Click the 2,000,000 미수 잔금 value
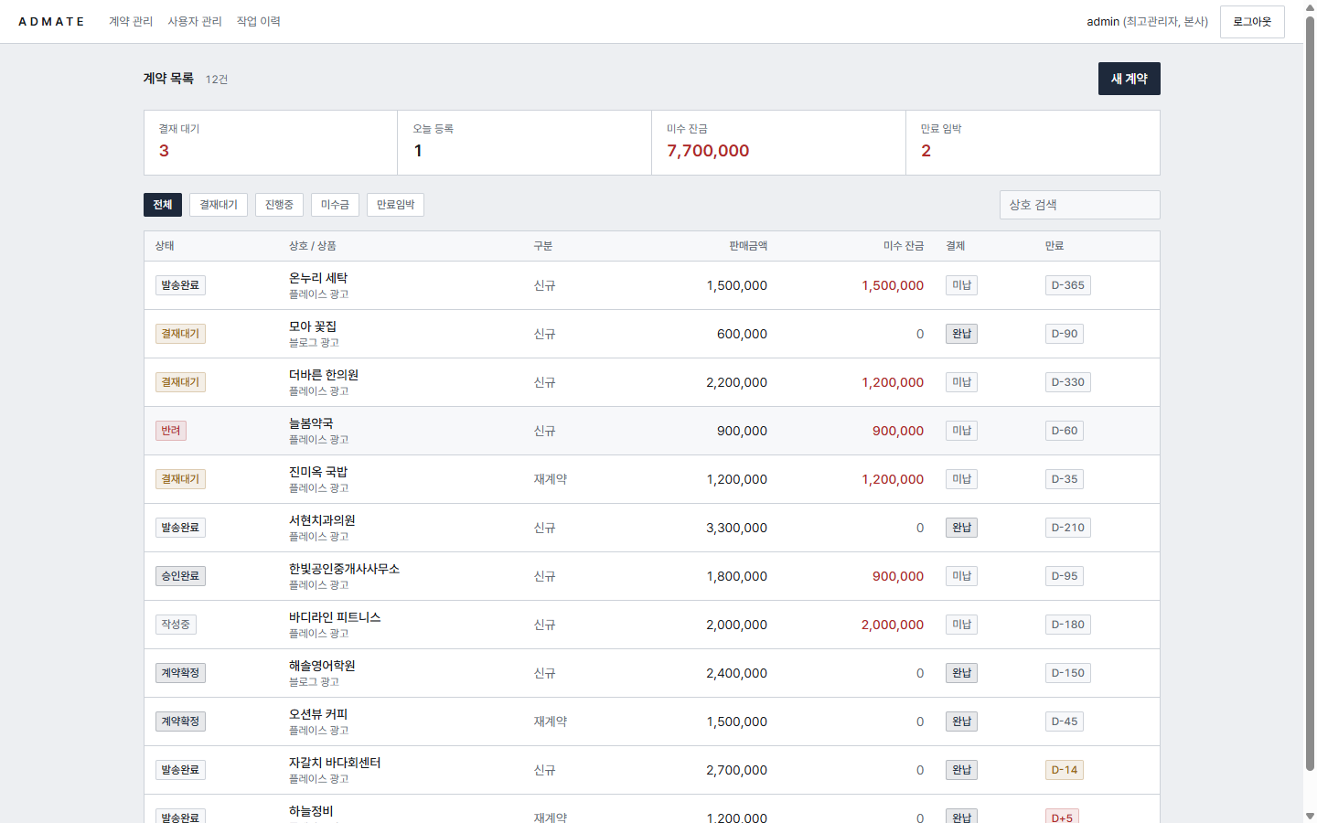 (893, 625)
